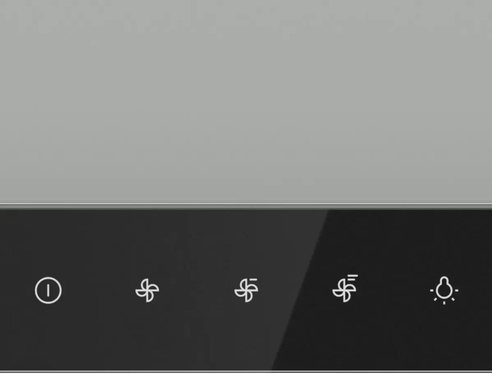Viewport: 492px width, 374px height.
Task: Select the pinwheel fan symbol beside power
Action: click(x=147, y=290)
